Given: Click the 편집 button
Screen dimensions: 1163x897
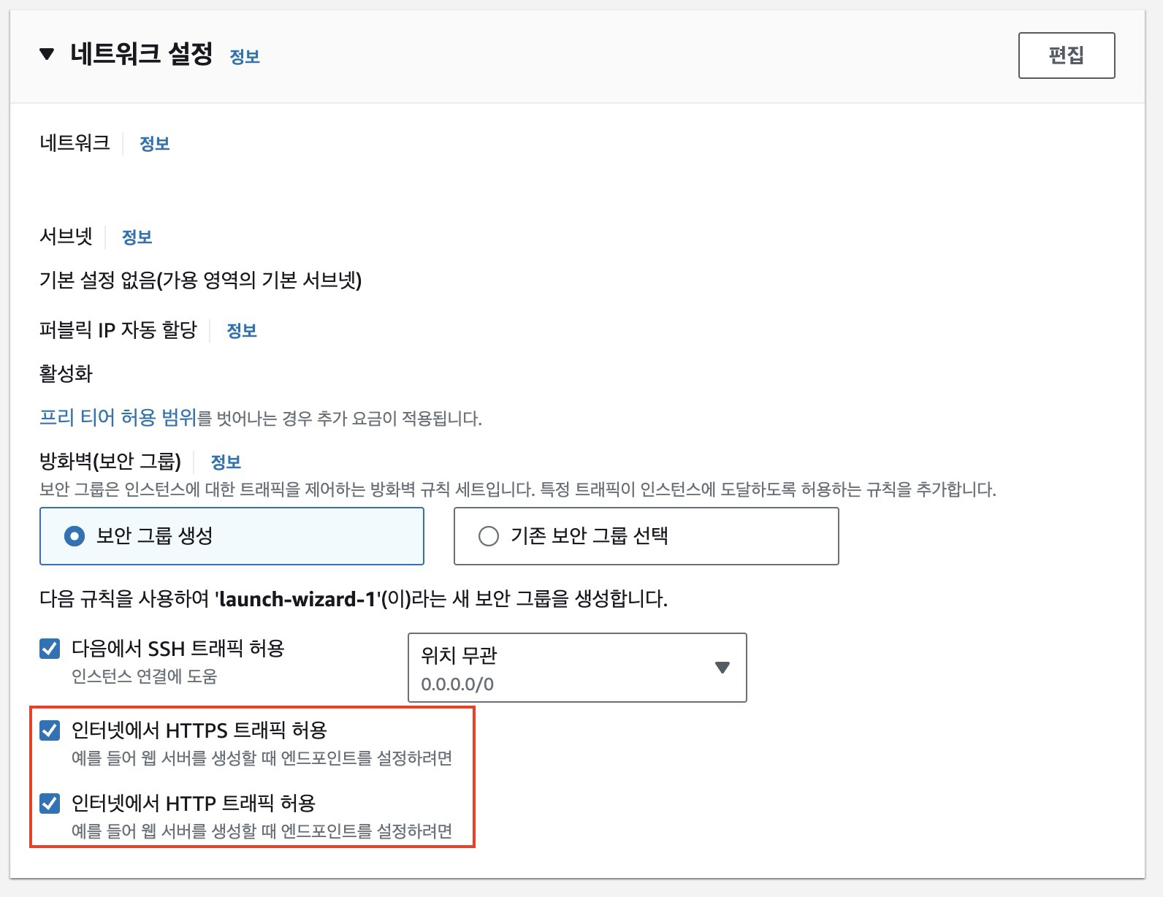Looking at the screenshot, I should point(1067,55).
